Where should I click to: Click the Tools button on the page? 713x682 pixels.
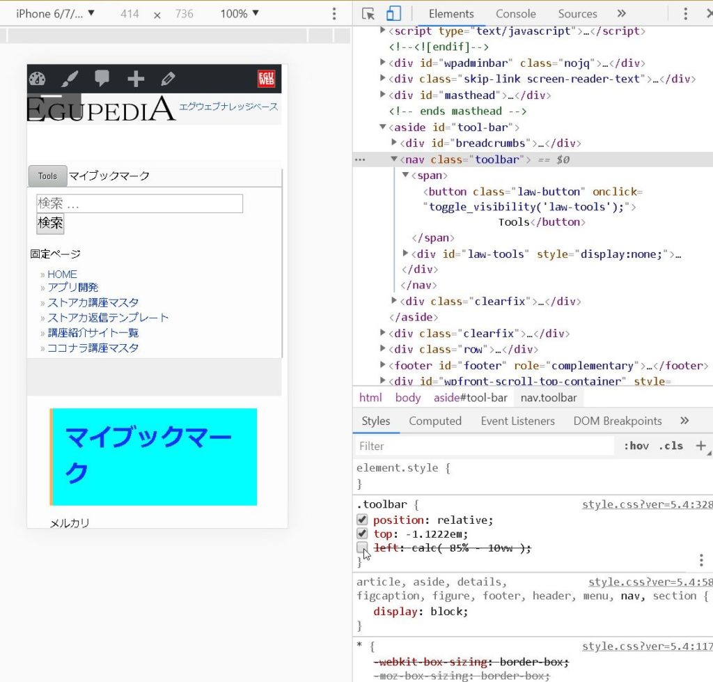(47, 176)
